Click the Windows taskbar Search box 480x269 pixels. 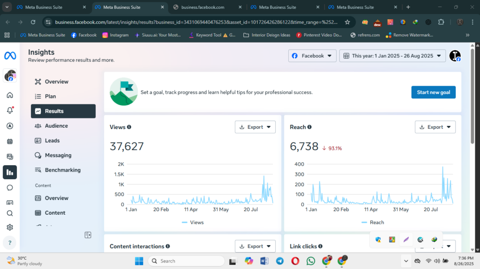pos(186,261)
